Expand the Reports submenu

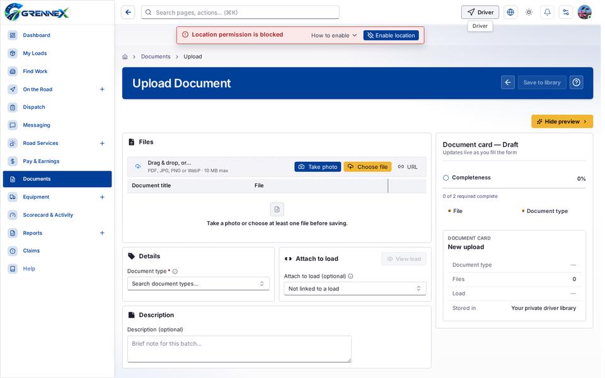click(x=102, y=233)
